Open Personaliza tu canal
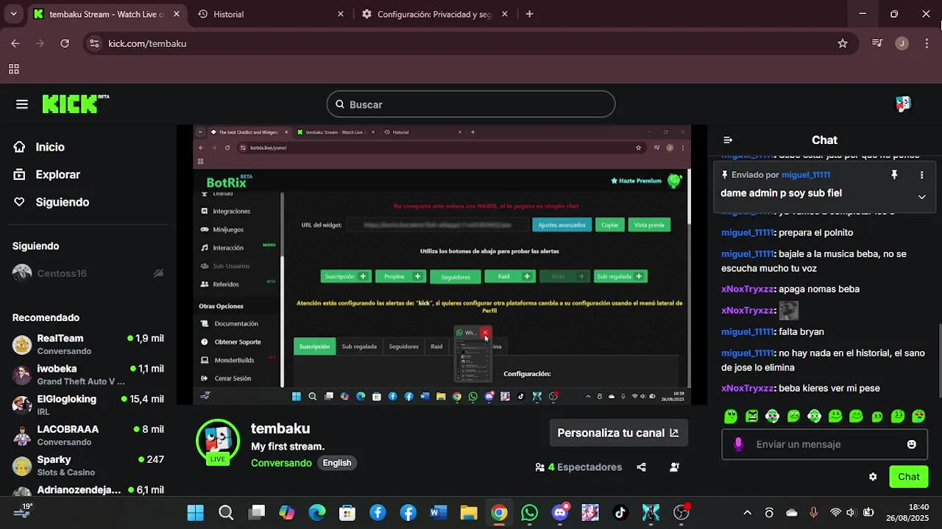This screenshot has width=942, height=529. pyautogui.click(x=618, y=433)
